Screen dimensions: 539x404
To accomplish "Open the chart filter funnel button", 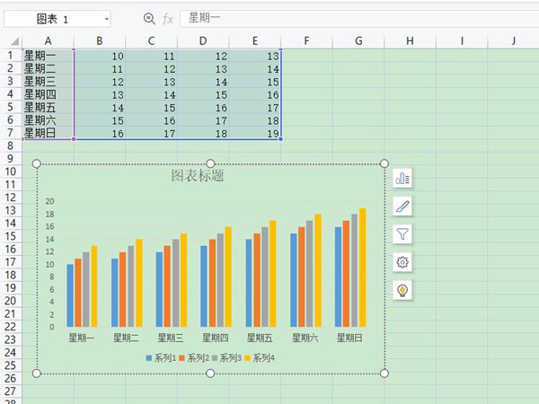I will [402, 234].
